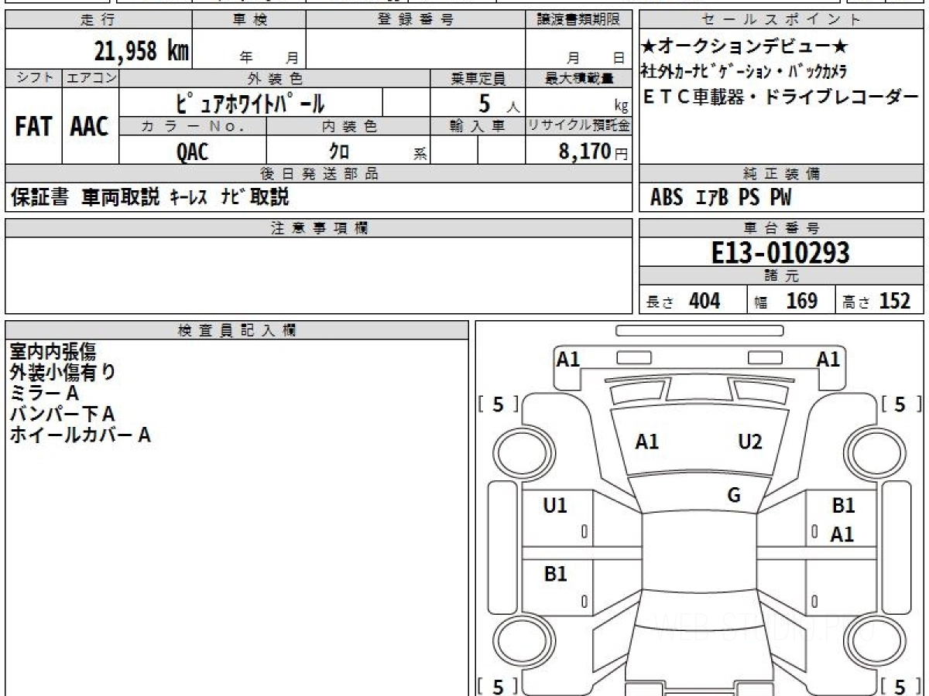Select the 後日発送部品 header
This screenshot has height=696, width=929.
(x=319, y=173)
